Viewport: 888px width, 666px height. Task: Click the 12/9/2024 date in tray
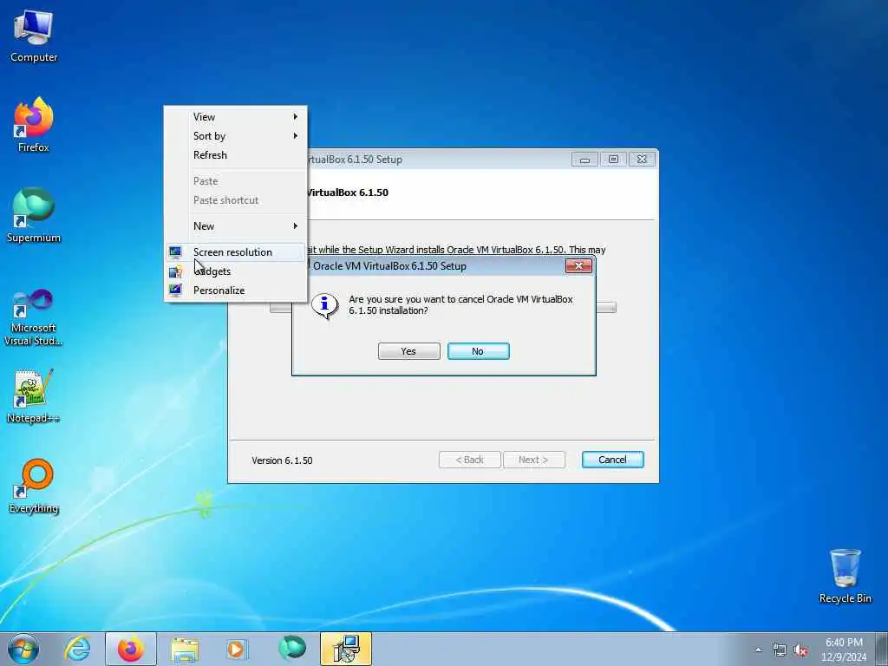pyautogui.click(x=844, y=657)
